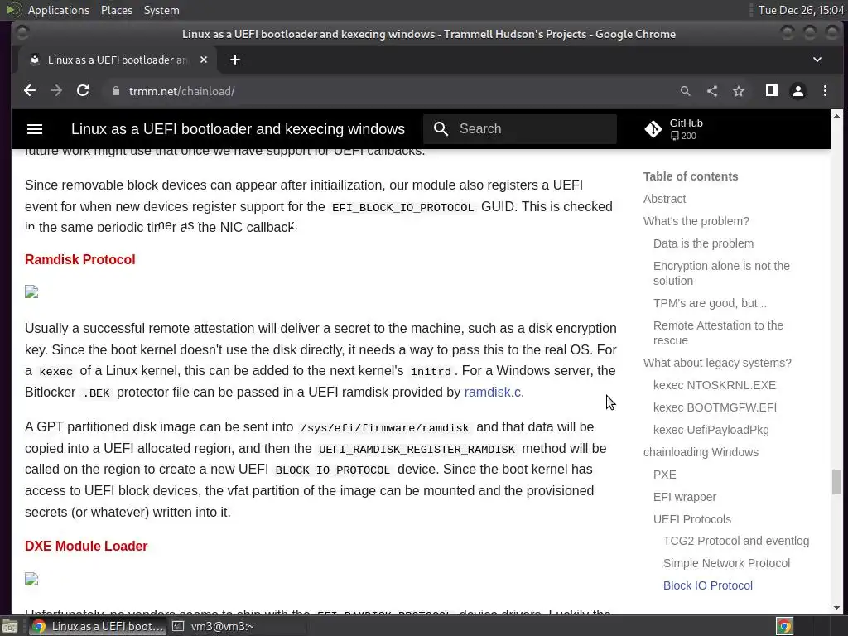Reload the current page
Viewport: 848px width, 636px height.
83,91
